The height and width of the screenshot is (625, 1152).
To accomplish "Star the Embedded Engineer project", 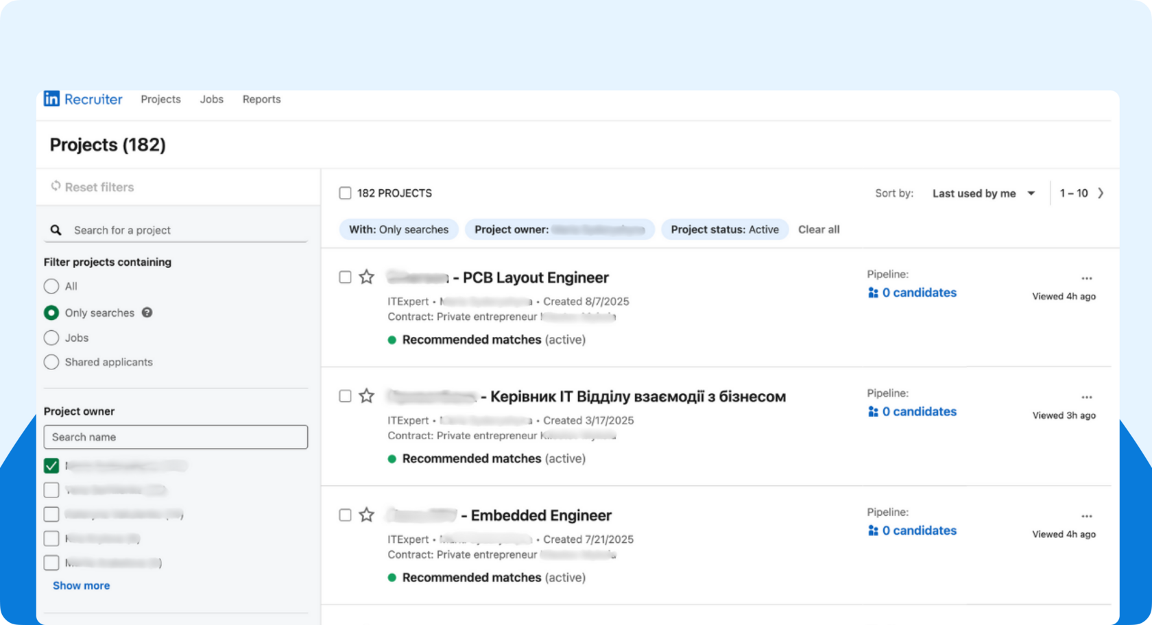I will click(367, 515).
